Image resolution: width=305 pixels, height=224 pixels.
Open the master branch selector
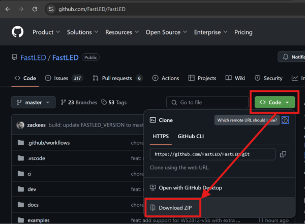tap(33, 102)
